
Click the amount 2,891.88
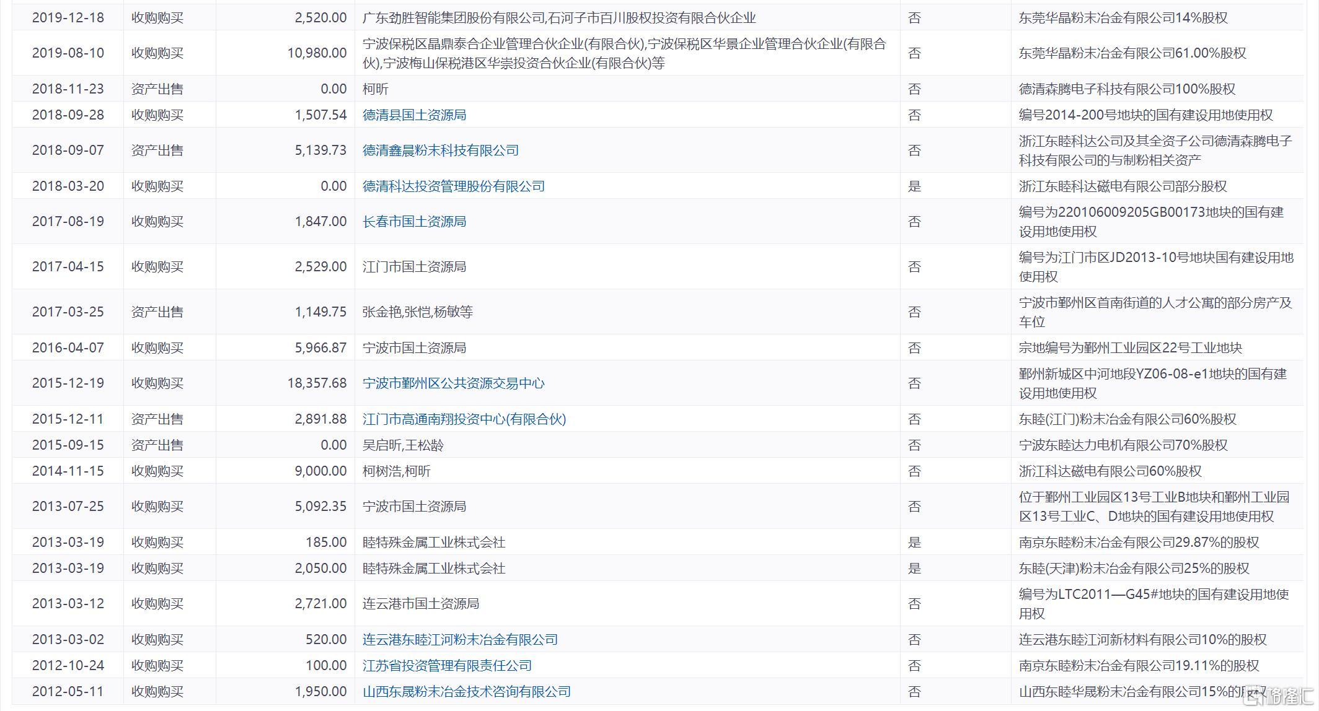coord(320,419)
